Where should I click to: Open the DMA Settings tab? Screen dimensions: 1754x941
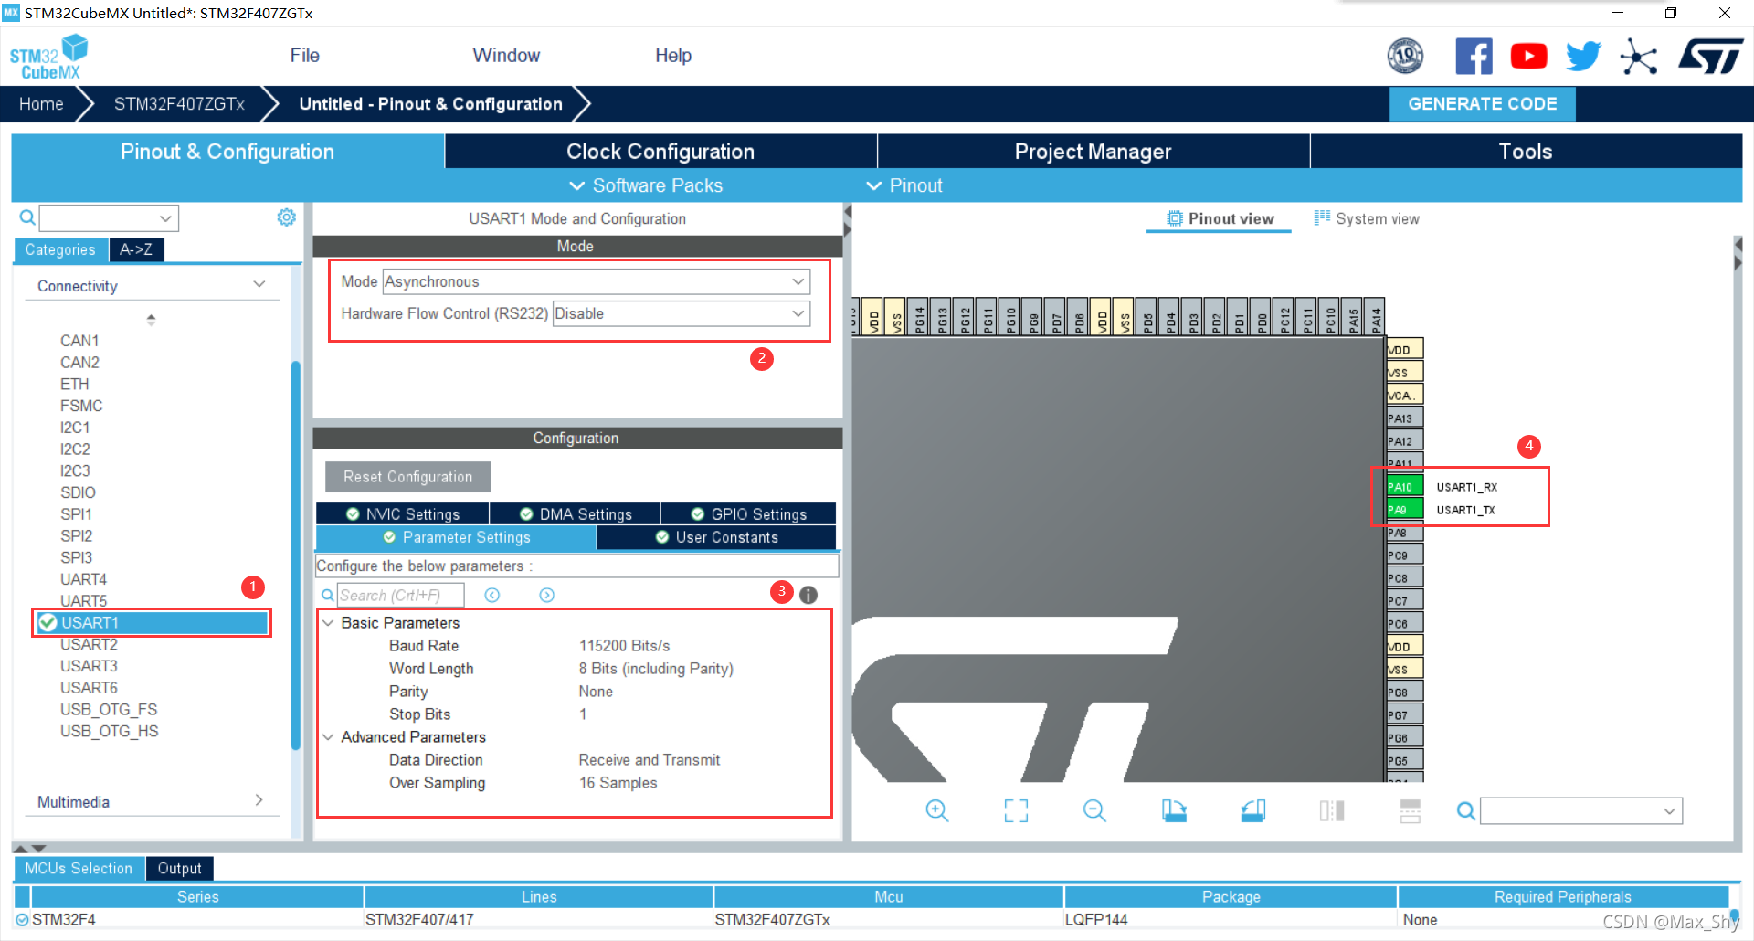click(576, 514)
